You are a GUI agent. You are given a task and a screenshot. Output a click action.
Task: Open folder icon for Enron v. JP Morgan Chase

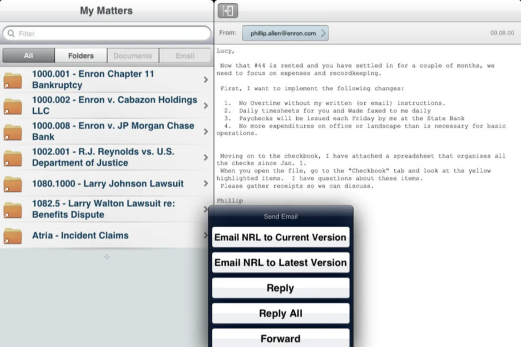pyautogui.click(x=13, y=132)
